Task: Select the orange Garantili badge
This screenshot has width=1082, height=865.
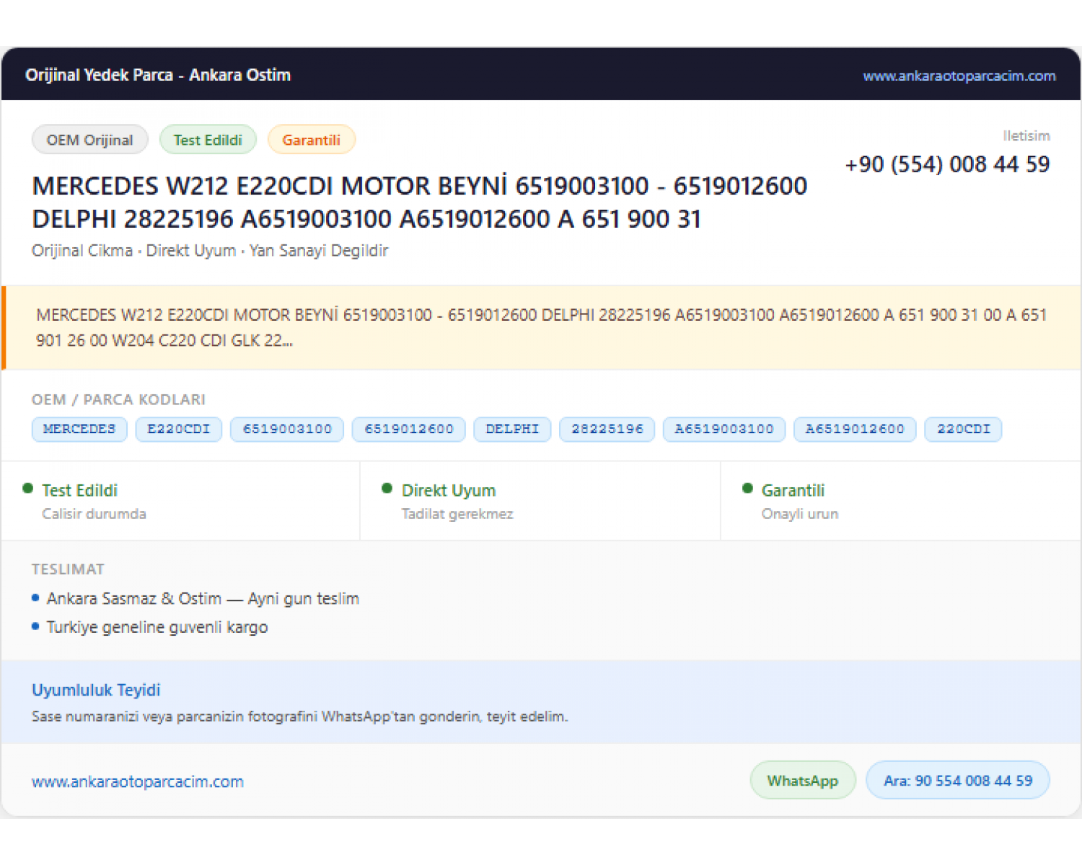Action: click(x=312, y=140)
